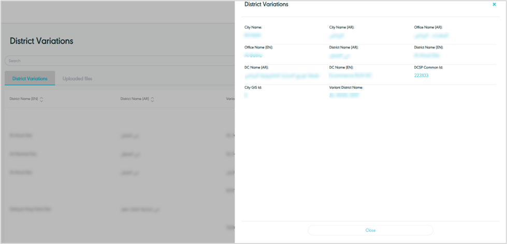Click the District Name (AR) label in panel
The height and width of the screenshot is (244, 507).
point(344,48)
